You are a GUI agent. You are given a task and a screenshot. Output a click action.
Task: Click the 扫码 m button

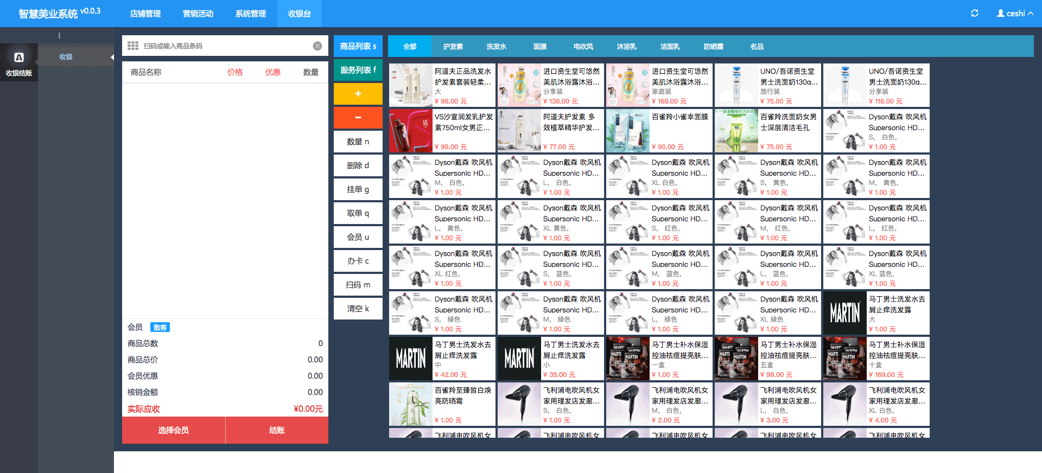coord(358,285)
